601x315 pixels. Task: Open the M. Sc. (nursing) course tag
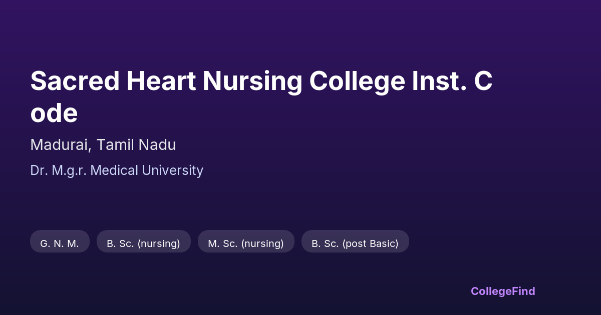[246, 243]
